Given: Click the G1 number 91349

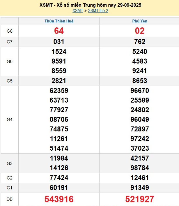Looking at the screenshot, I should click(x=140, y=187).
